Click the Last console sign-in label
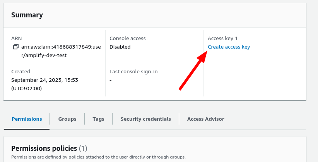The image size is (318, 162). point(133,71)
